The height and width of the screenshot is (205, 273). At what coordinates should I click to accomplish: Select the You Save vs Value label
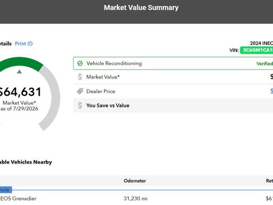[x=108, y=105]
